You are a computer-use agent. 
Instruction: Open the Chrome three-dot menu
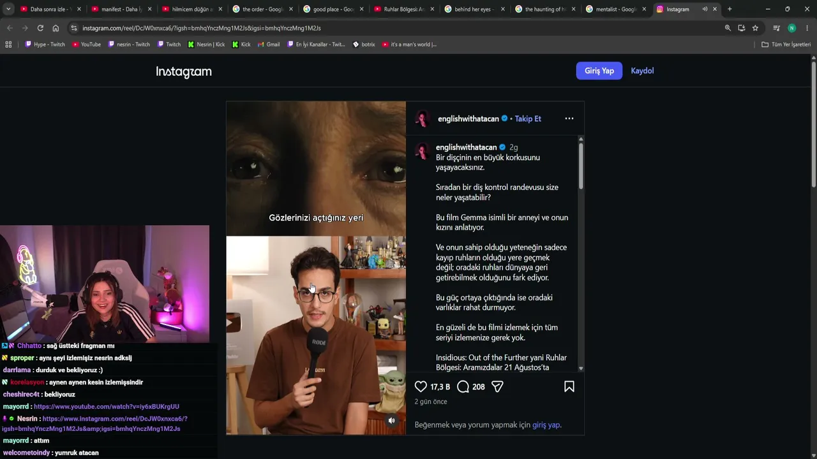[x=807, y=28]
